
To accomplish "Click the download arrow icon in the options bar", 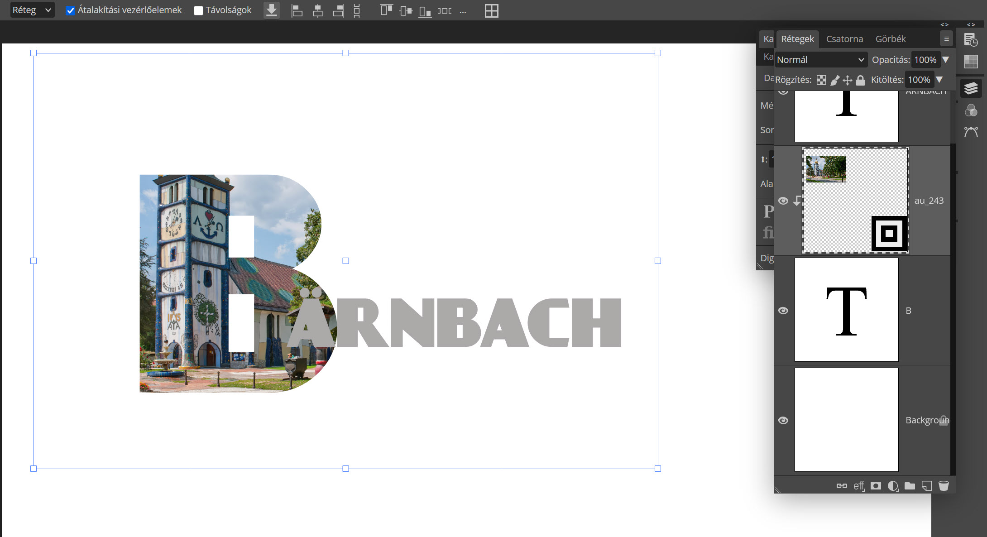I will [x=272, y=10].
